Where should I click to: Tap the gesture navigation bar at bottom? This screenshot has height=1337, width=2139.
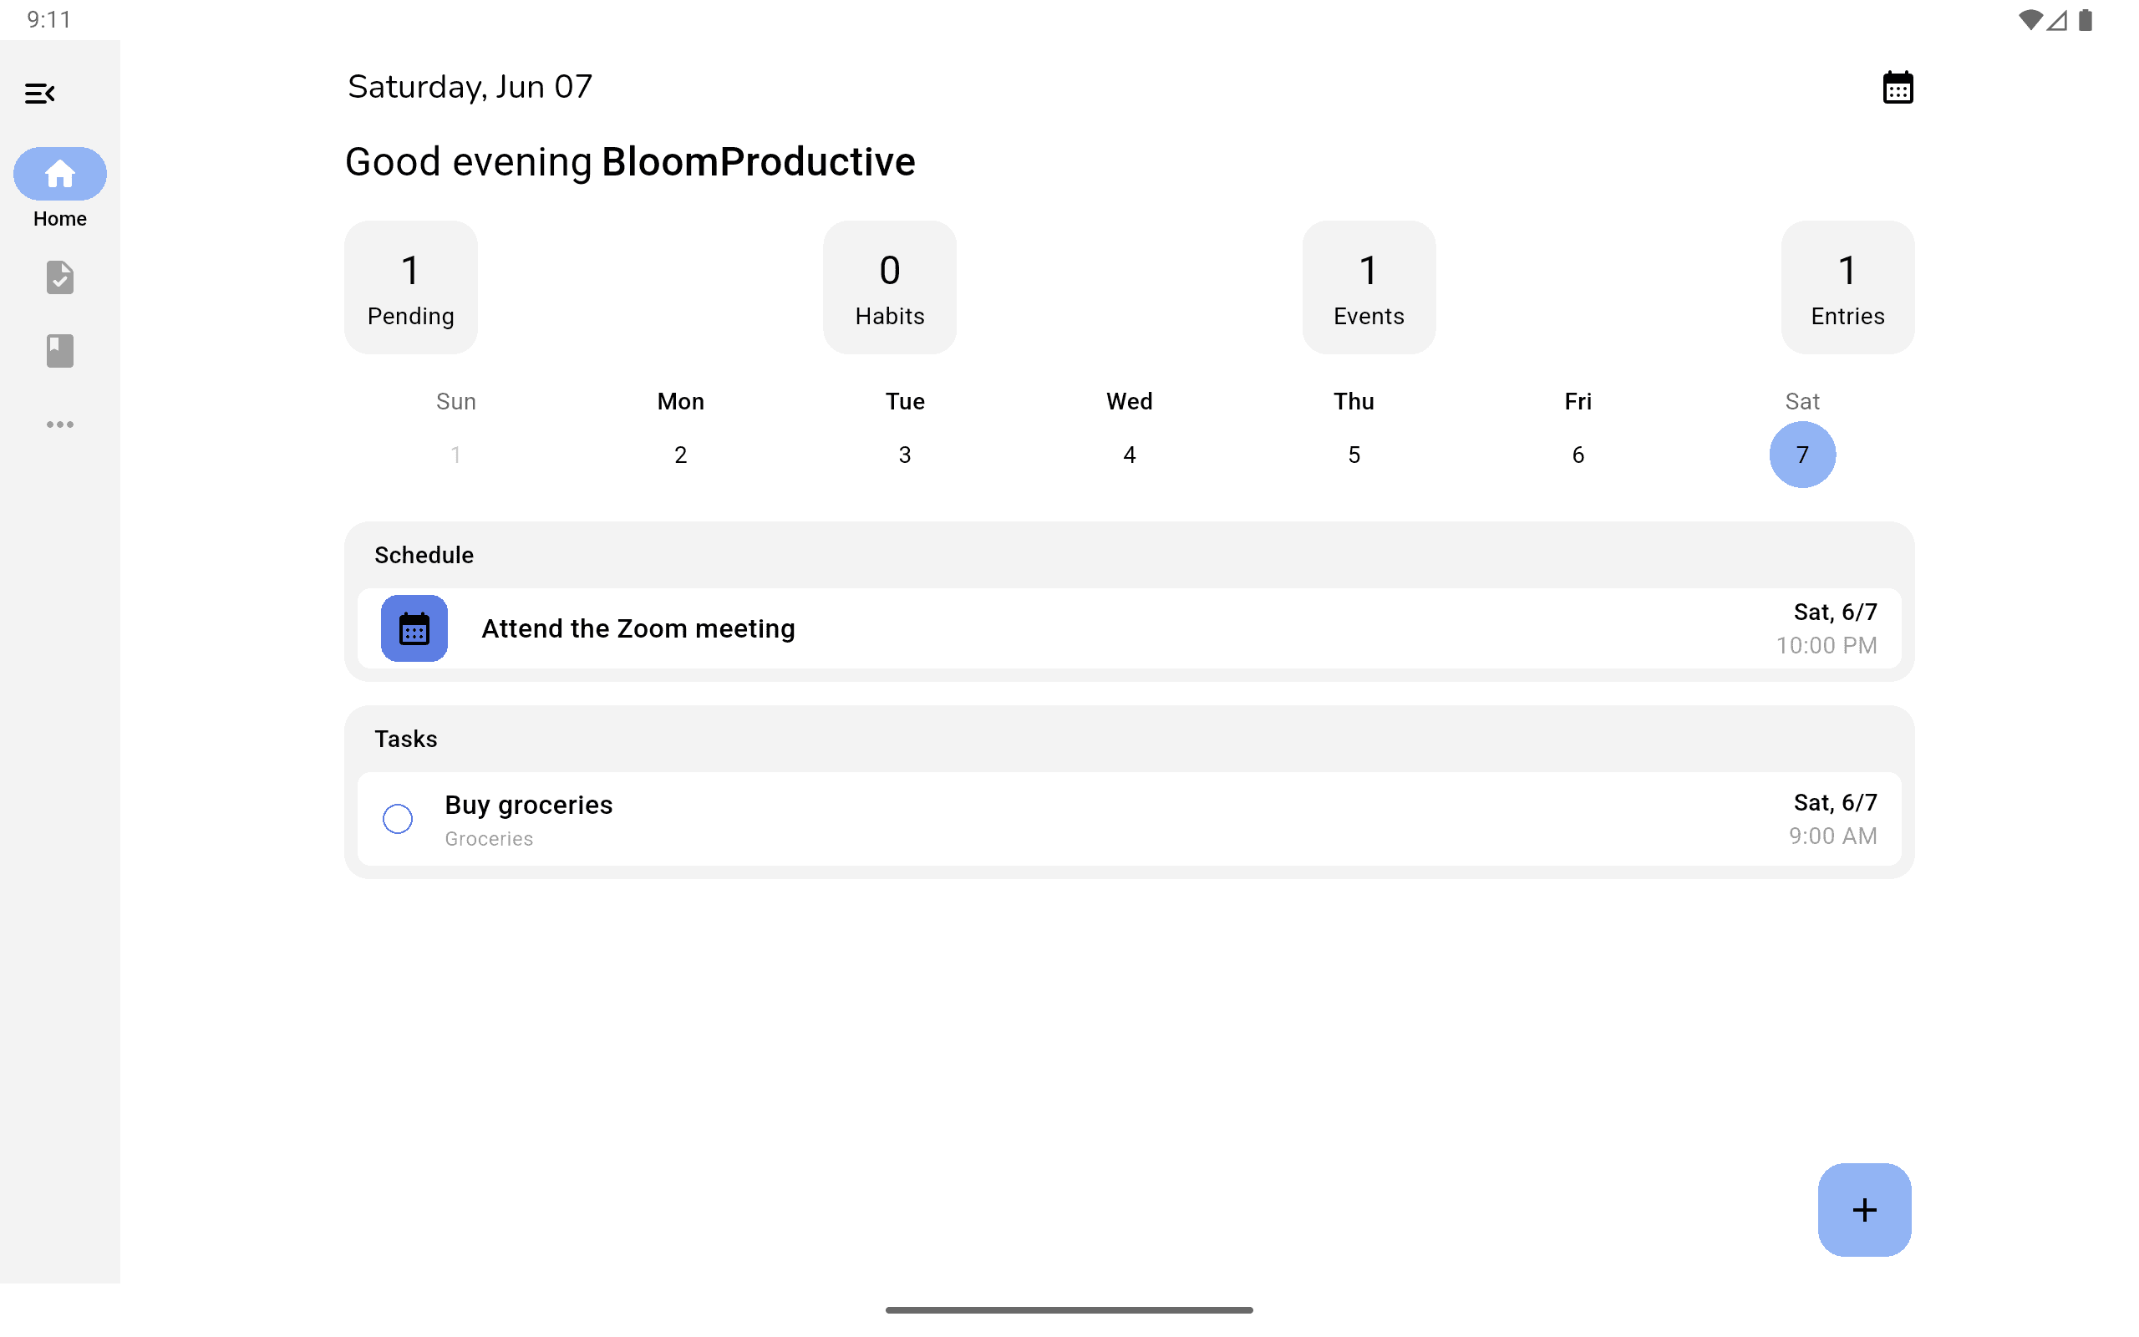click(x=1069, y=1309)
